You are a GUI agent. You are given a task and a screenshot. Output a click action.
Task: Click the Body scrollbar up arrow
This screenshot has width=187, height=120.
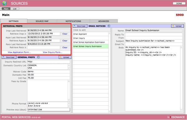coord(181,47)
